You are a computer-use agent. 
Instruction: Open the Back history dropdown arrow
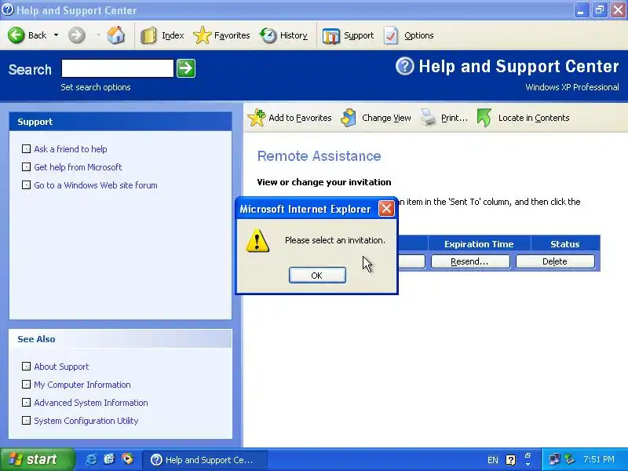(x=56, y=35)
